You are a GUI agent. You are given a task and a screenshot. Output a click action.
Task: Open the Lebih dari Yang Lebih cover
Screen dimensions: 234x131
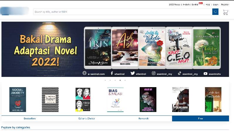pos(213,99)
